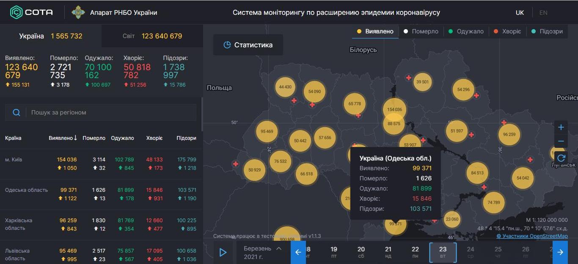Show Померло map layer
This screenshot has width=578, height=264.
421,31
